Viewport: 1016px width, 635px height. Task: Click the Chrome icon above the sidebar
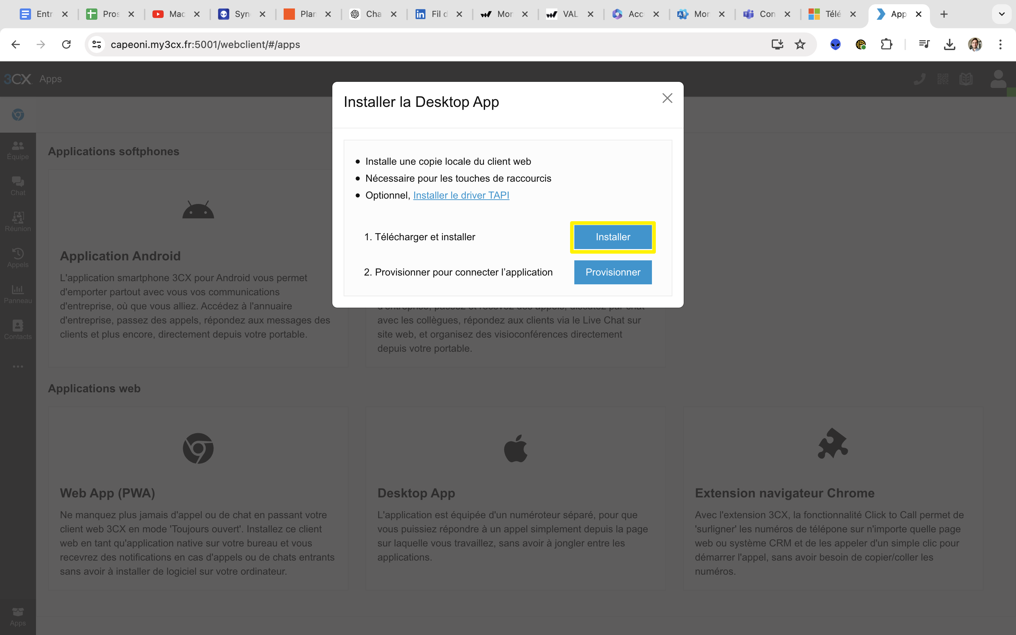18,115
